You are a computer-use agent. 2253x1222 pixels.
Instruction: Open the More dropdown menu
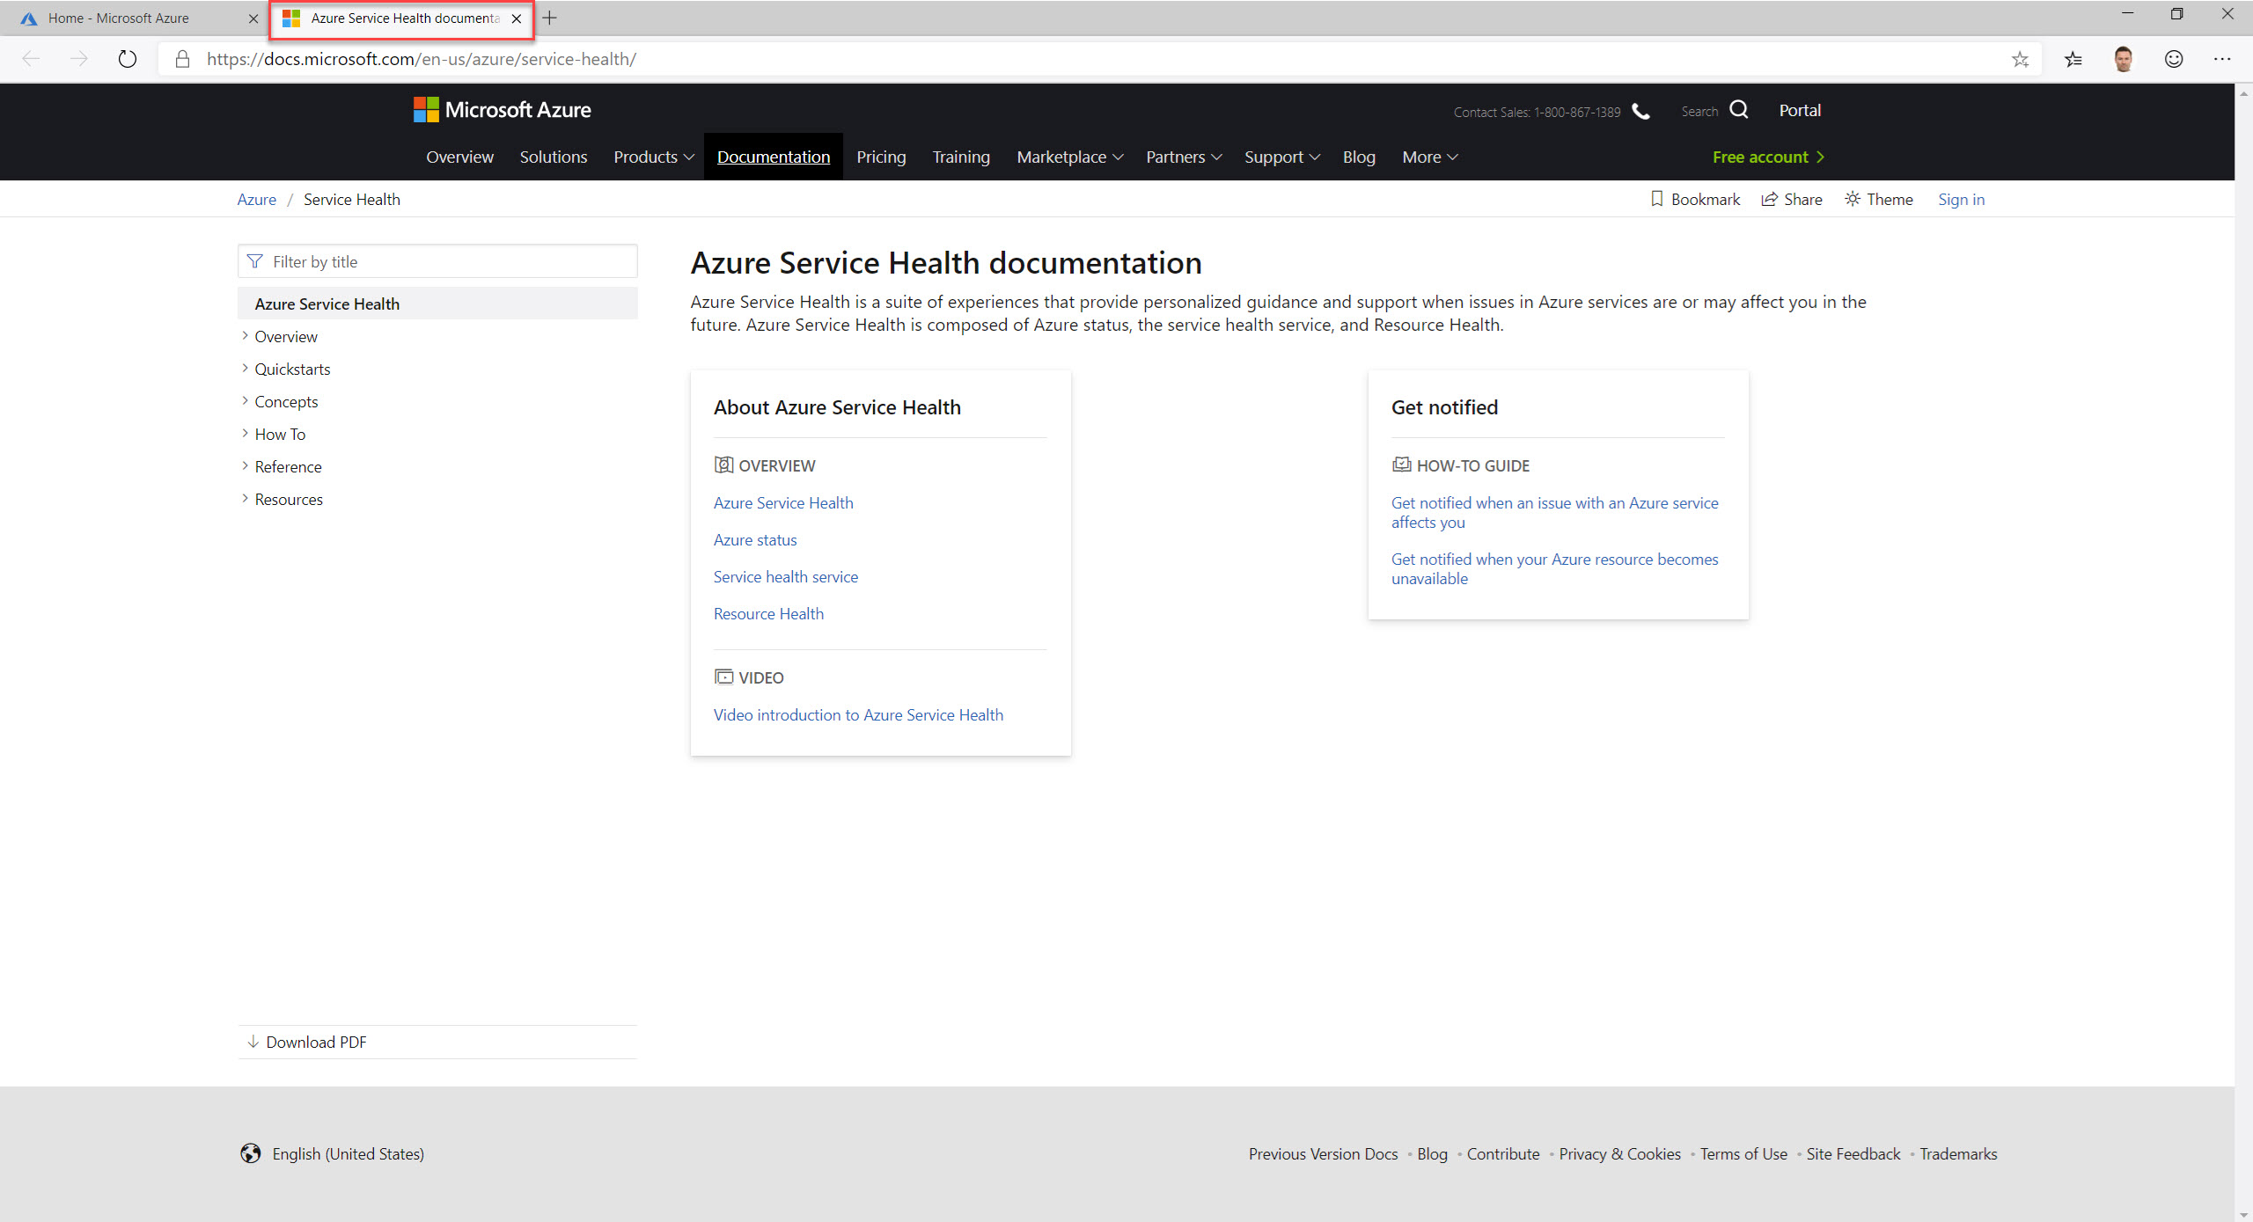[1430, 157]
